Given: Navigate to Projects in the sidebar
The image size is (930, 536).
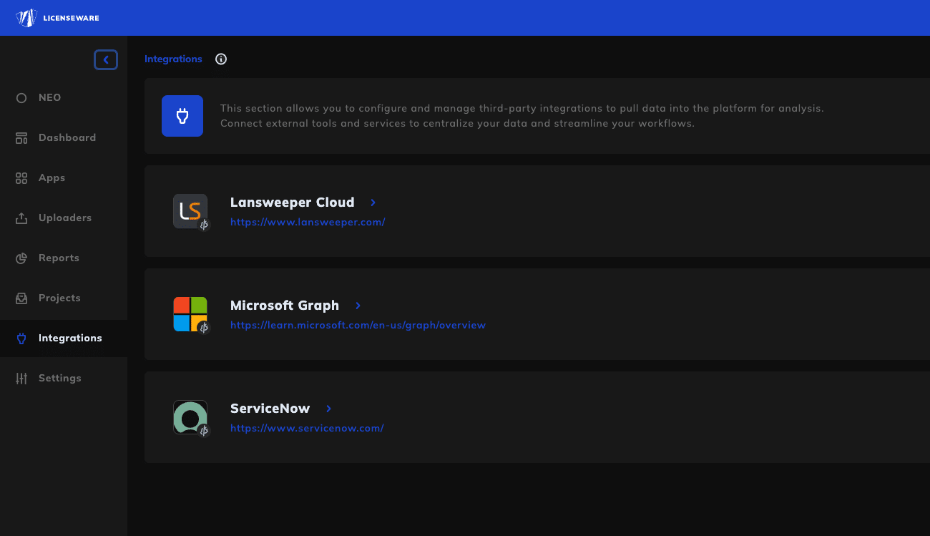Looking at the screenshot, I should click(59, 298).
